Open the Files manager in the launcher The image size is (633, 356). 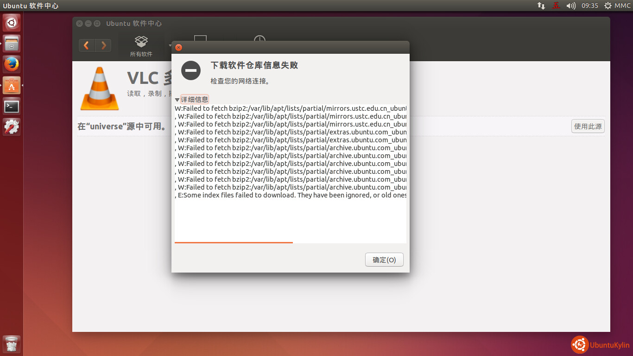tap(12, 44)
